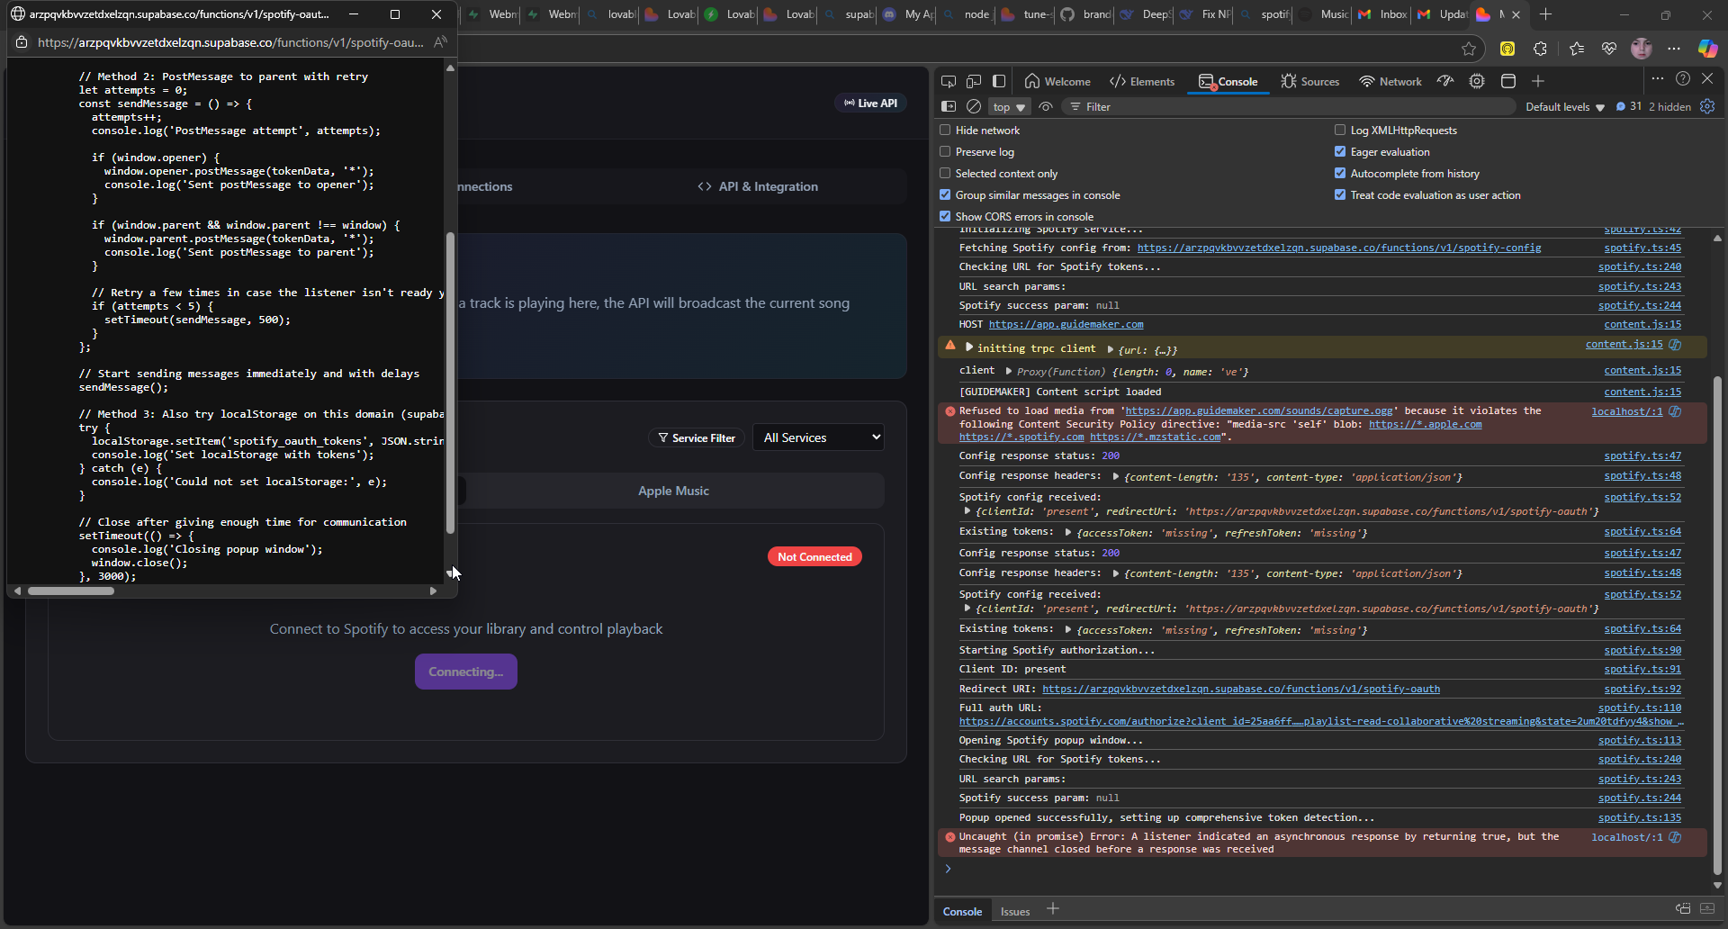Open a new browser tab
1728x929 pixels.
(1545, 14)
